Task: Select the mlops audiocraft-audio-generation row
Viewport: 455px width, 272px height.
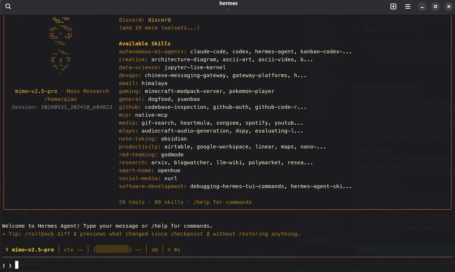Action: point(211,131)
